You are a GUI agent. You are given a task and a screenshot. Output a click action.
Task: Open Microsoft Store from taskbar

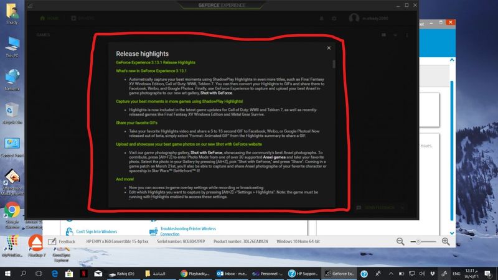[x=69, y=273]
